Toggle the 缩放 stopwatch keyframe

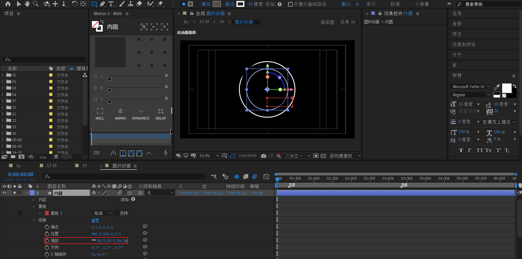tap(47, 240)
